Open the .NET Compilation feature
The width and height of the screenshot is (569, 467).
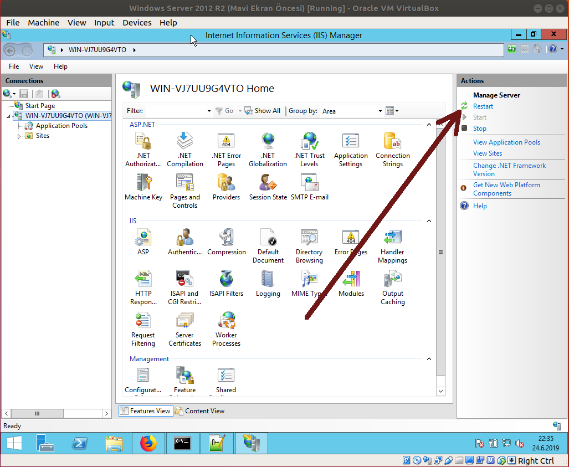tap(184, 150)
